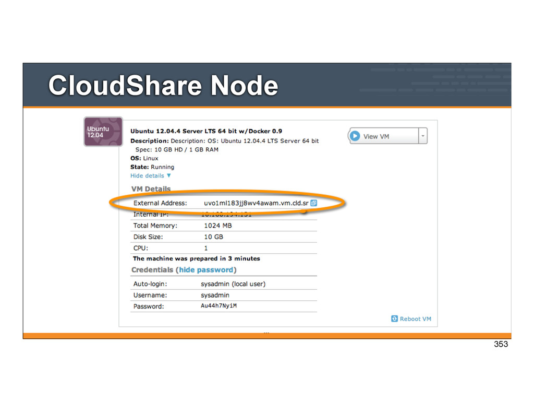Image resolution: width=534 pixels, height=413 pixels.
Task: Click the VM Details heading
Action: coord(151,189)
